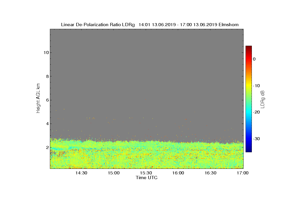Click the Time UTC axis title
The width and height of the screenshot is (301, 201).
point(146,178)
